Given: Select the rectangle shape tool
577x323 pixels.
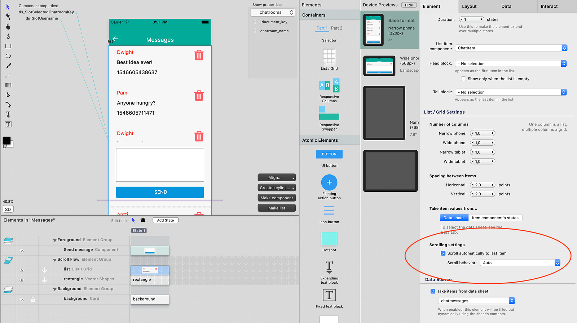Looking at the screenshot, I should (8, 46).
